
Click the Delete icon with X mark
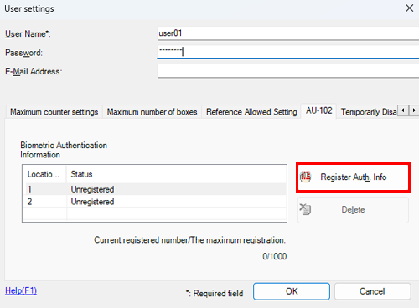tap(305, 209)
